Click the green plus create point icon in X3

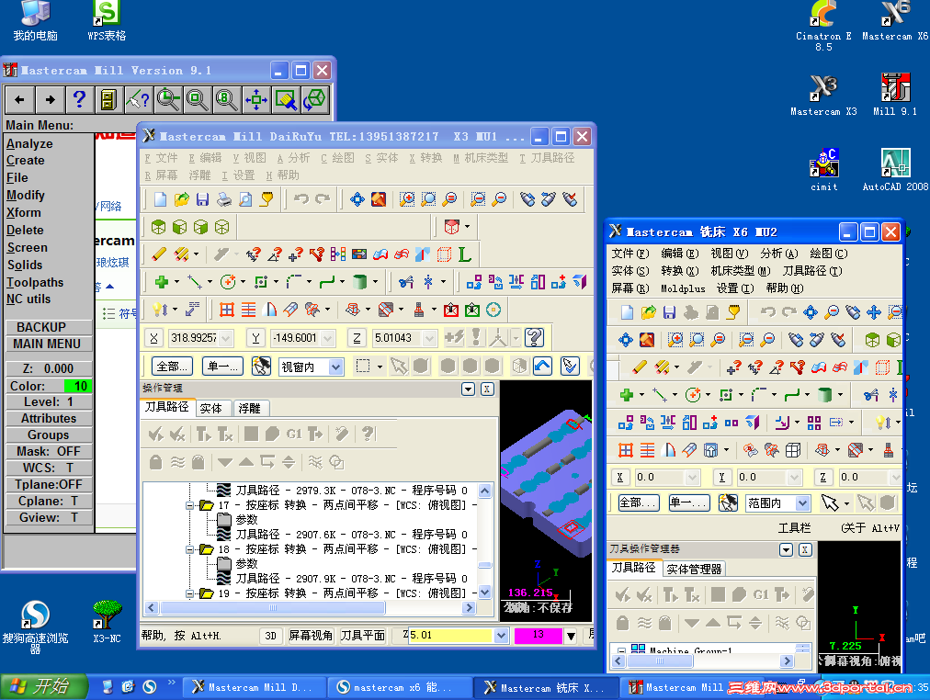tap(162, 281)
